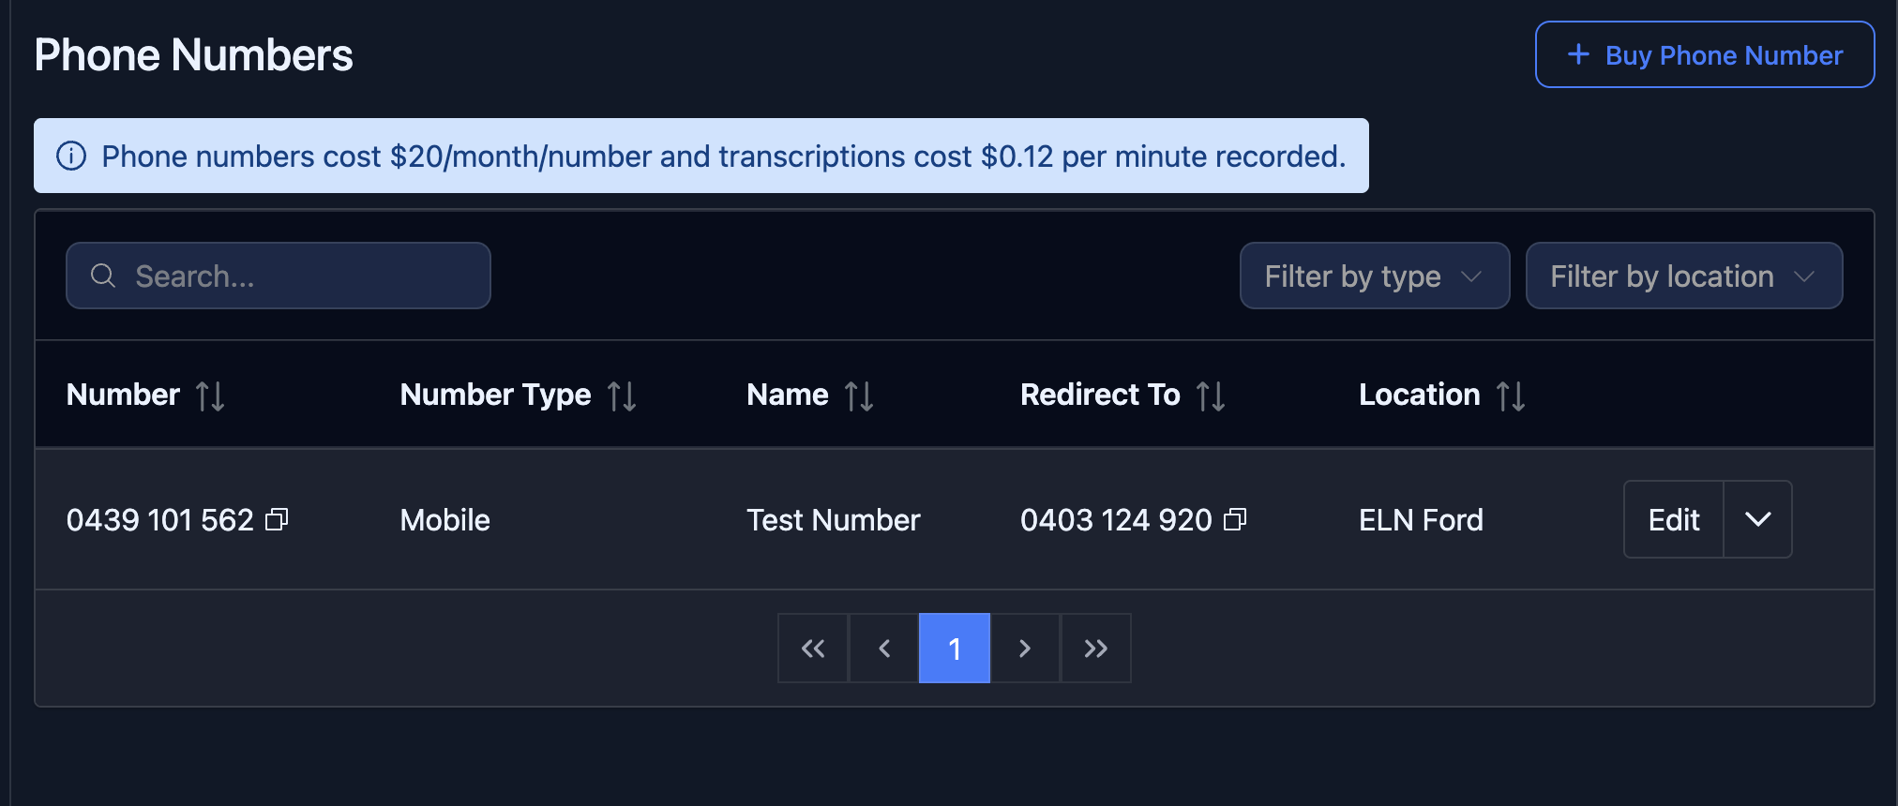The width and height of the screenshot is (1898, 806).
Task: Open the Filter by location dropdown
Action: click(1683, 276)
